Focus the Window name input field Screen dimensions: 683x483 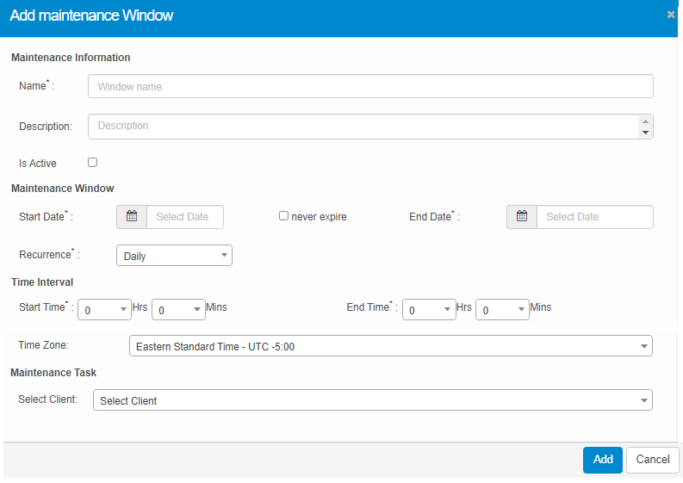[x=370, y=87]
